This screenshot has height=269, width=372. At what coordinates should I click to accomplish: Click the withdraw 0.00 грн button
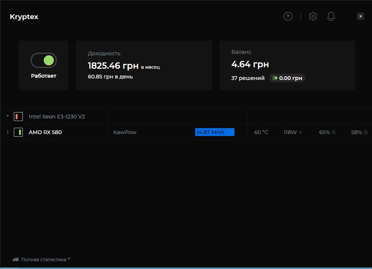tap(287, 78)
